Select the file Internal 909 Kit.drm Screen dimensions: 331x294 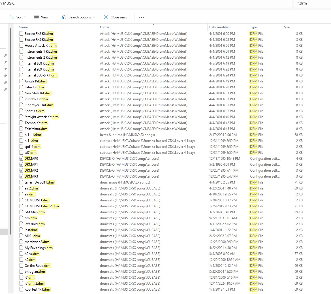[39, 69]
